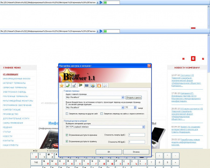Open the "ЭЛЕКТРОННАЯ ОЧЕРЕДЬ" menu link

pyautogui.click(x=14, y=92)
